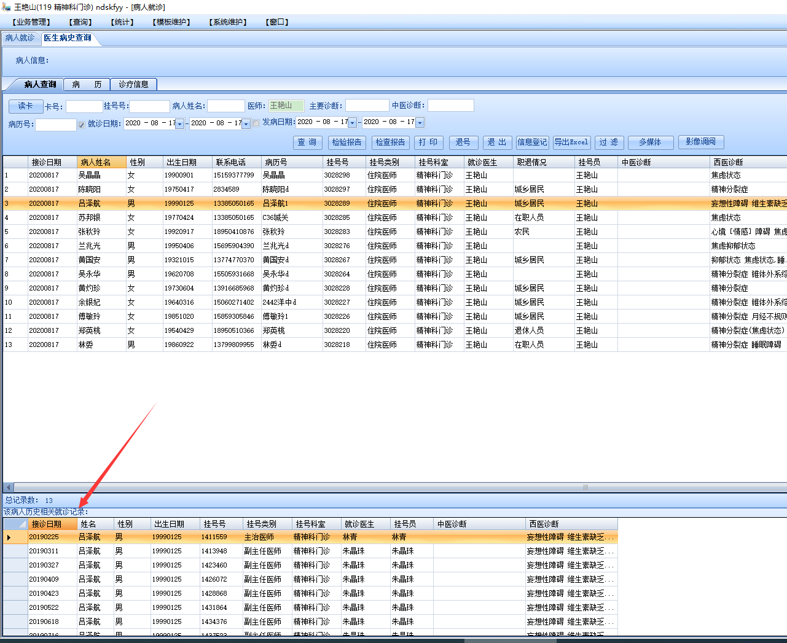Open the 模板维护 menu
The height and width of the screenshot is (643, 787).
pos(171,22)
